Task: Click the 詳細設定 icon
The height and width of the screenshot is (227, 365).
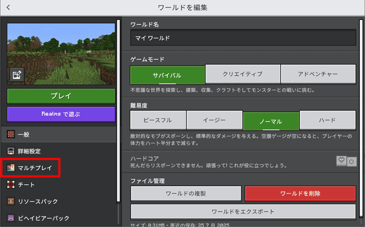Action: point(11,151)
